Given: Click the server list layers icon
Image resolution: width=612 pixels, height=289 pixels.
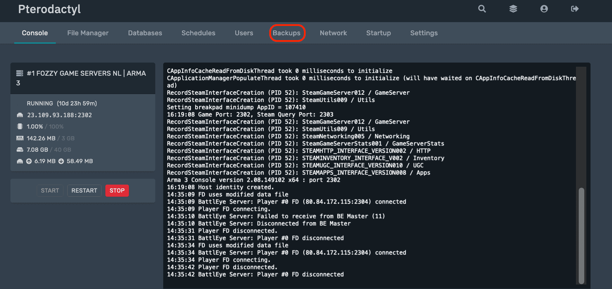Looking at the screenshot, I should tap(513, 9).
